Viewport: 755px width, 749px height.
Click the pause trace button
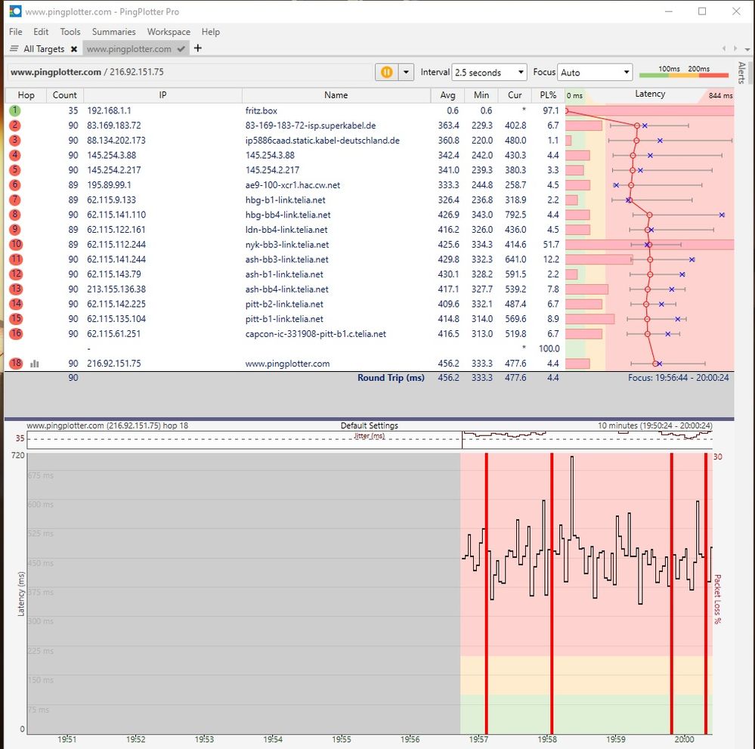[x=387, y=73]
